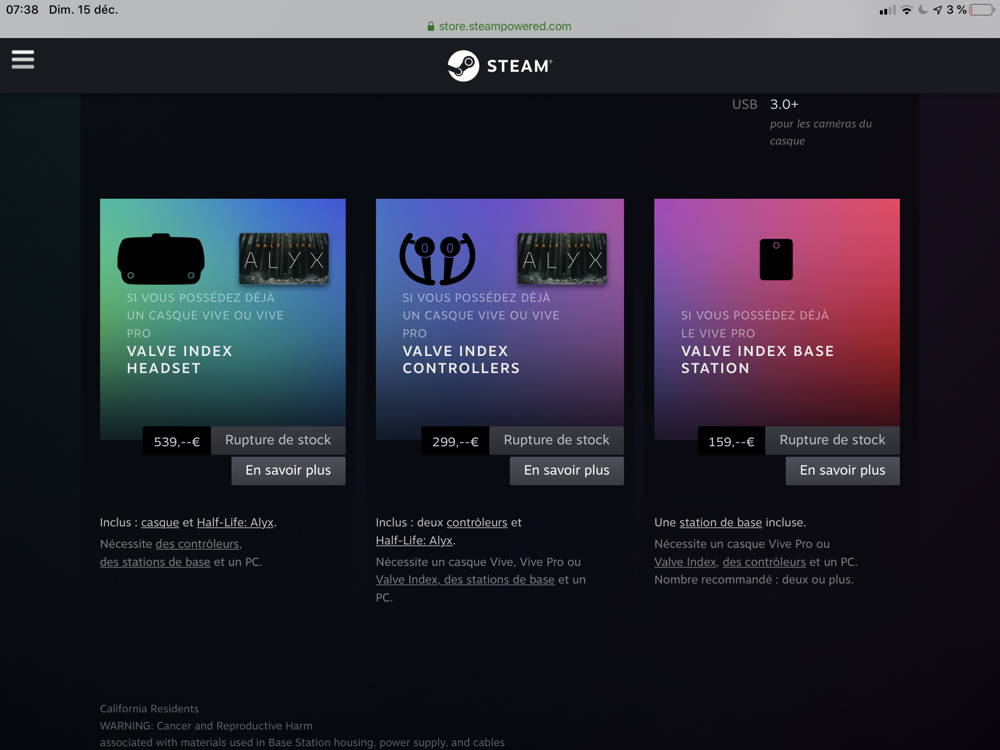This screenshot has height=750, width=1000.
Task: Click En savoir plus under base station
Action: click(x=842, y=471)
